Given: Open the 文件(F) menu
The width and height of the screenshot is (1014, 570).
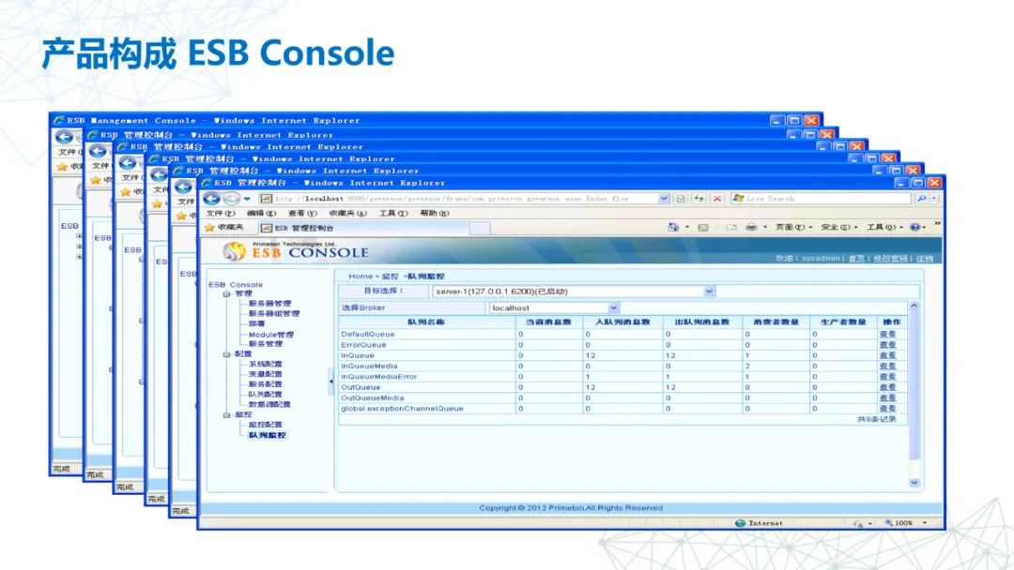Looking at the screenshot, I should click(220, 213).
